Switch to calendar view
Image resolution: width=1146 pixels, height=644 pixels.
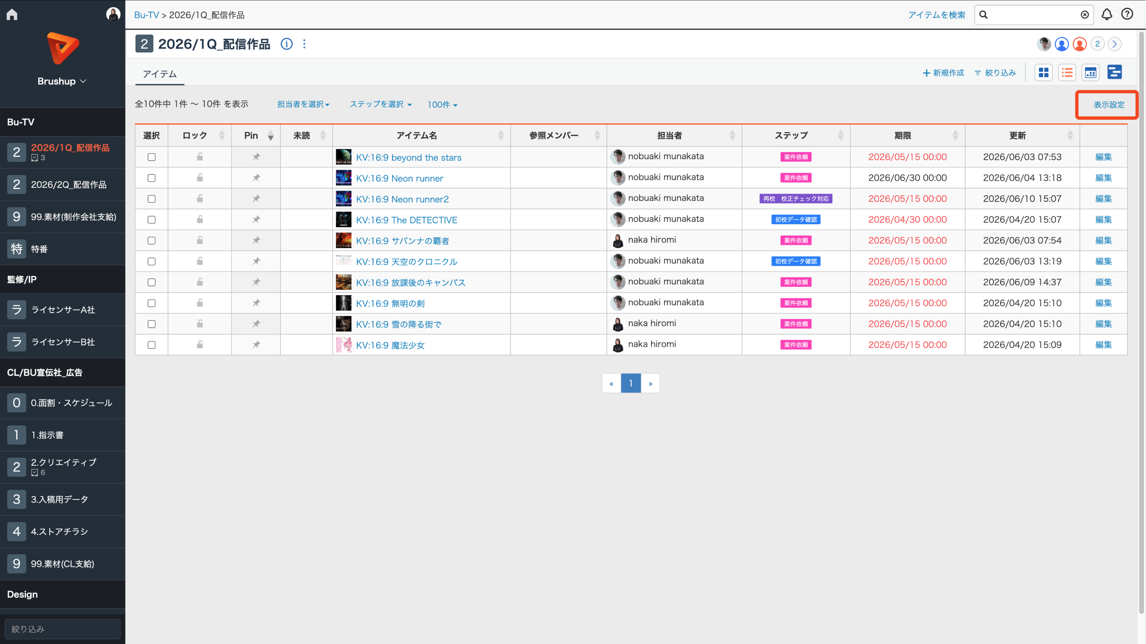[x=1090, y=72]
